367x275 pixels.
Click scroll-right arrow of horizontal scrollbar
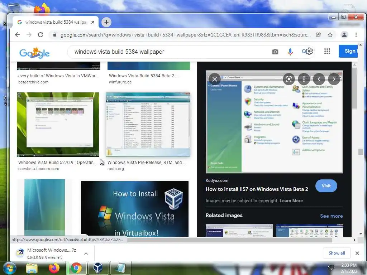tap(354, 240)
